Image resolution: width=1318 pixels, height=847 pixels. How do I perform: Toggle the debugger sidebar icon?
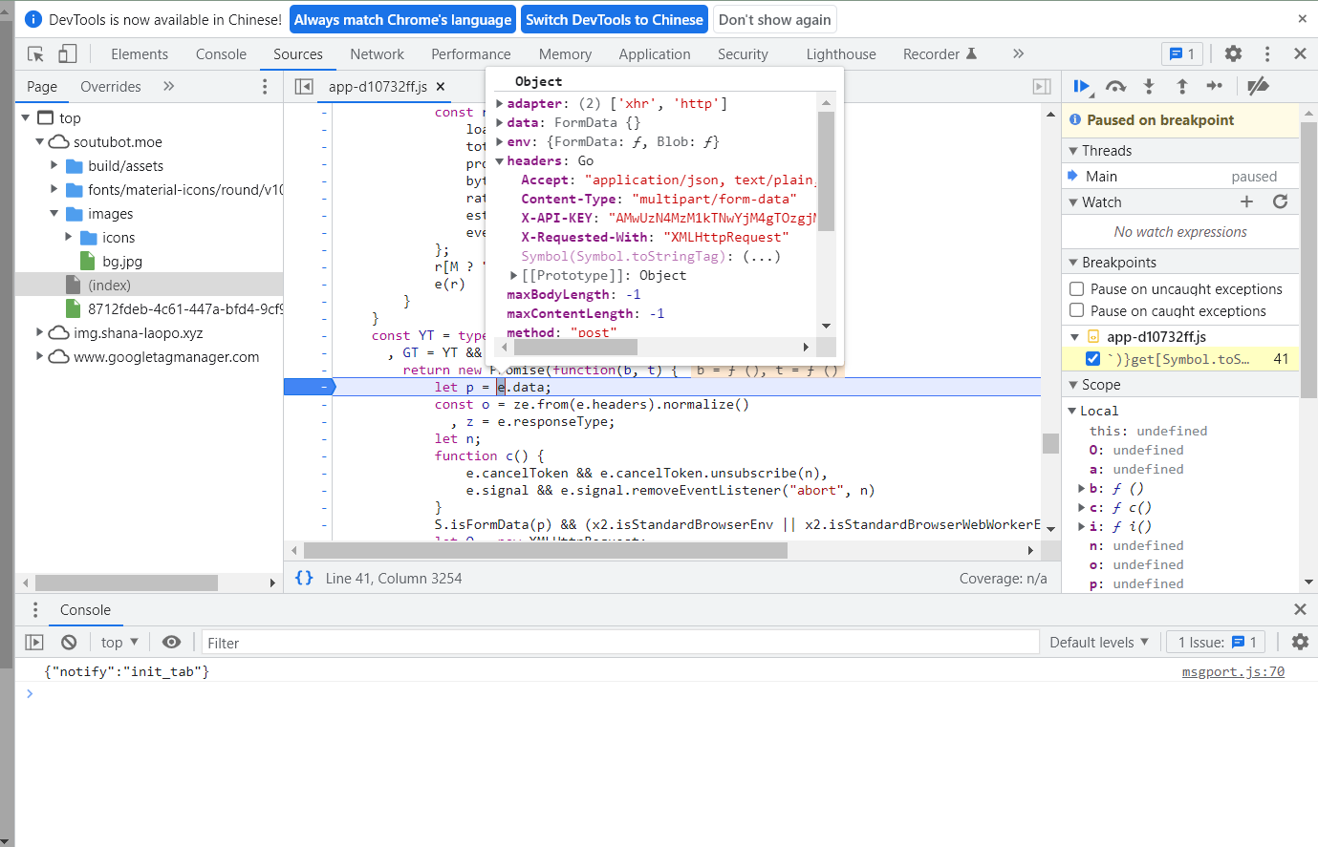pos(1042,87)
